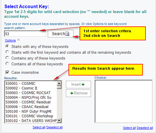
Task: Select 'Starts with any of these keywords'
Action: (x=7, y=46)
